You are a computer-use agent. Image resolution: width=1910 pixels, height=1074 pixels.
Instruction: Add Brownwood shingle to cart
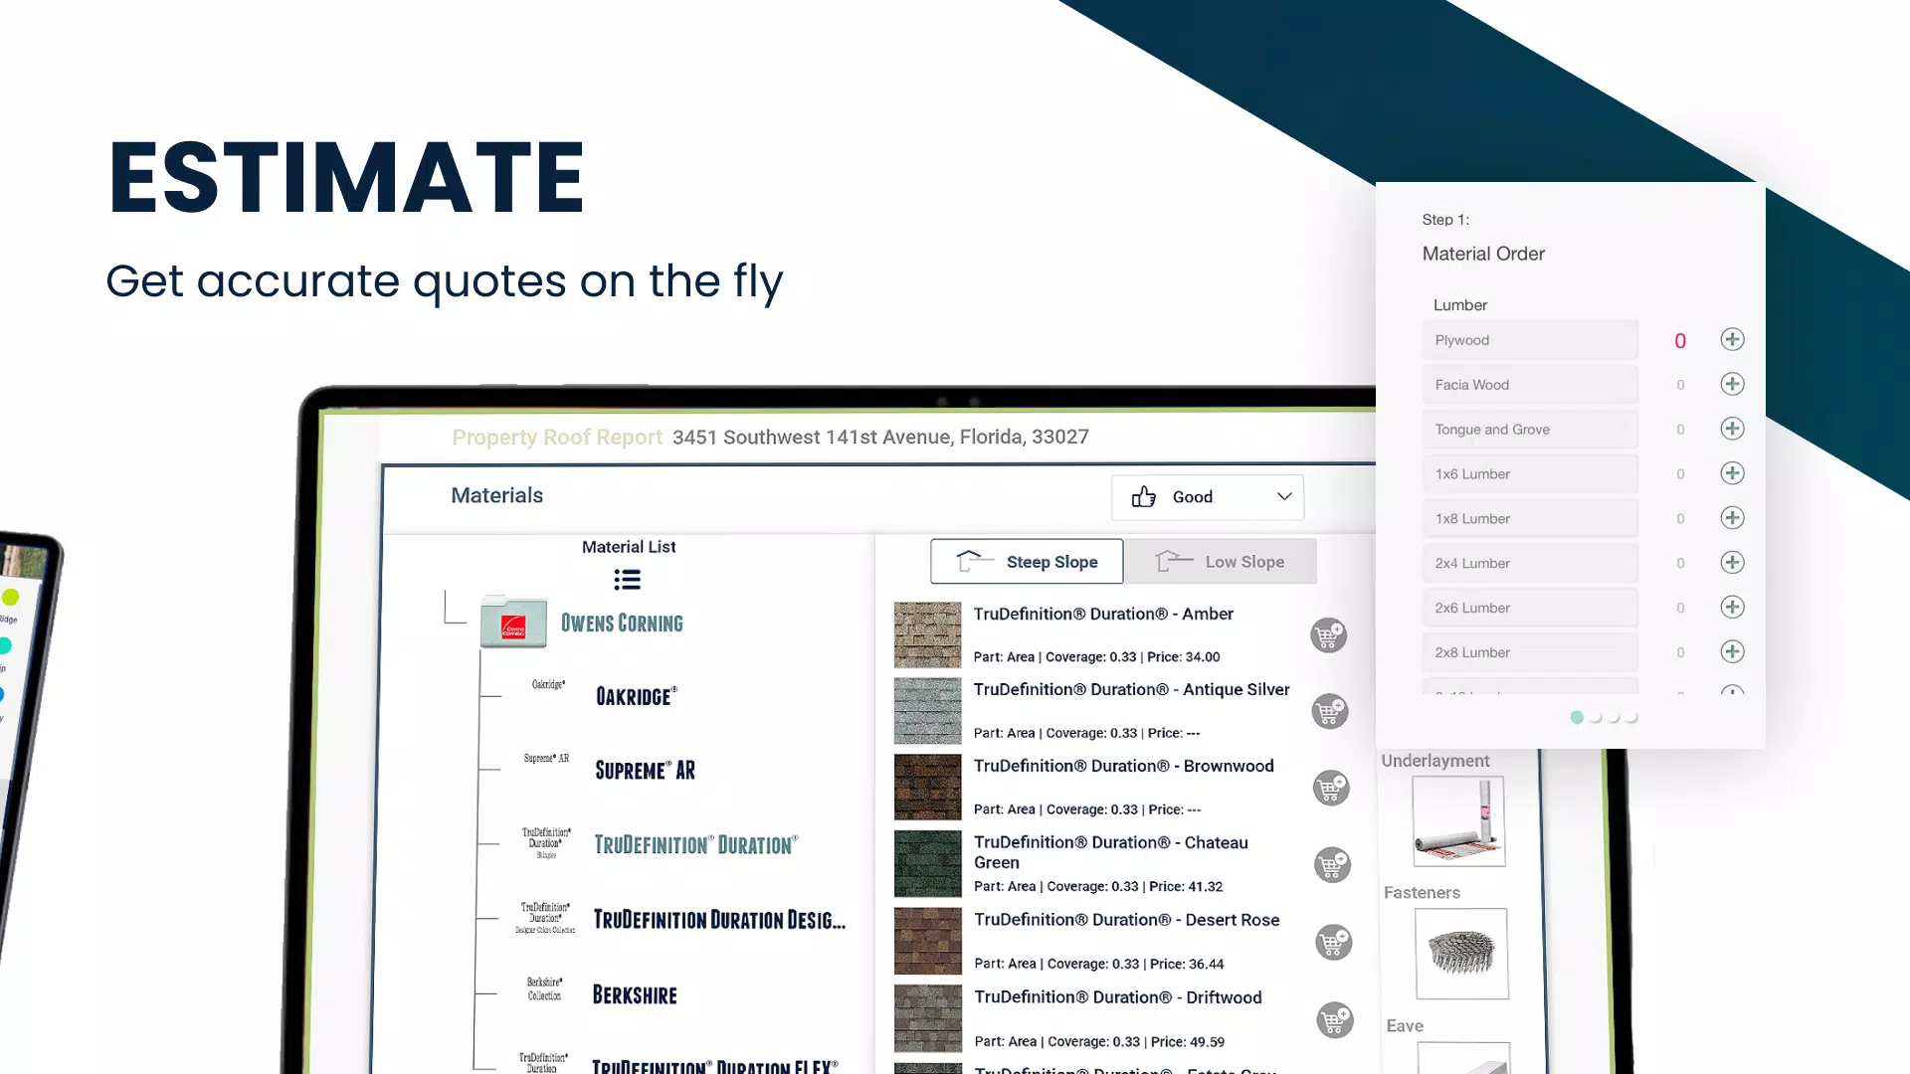tap(1331, 789)
